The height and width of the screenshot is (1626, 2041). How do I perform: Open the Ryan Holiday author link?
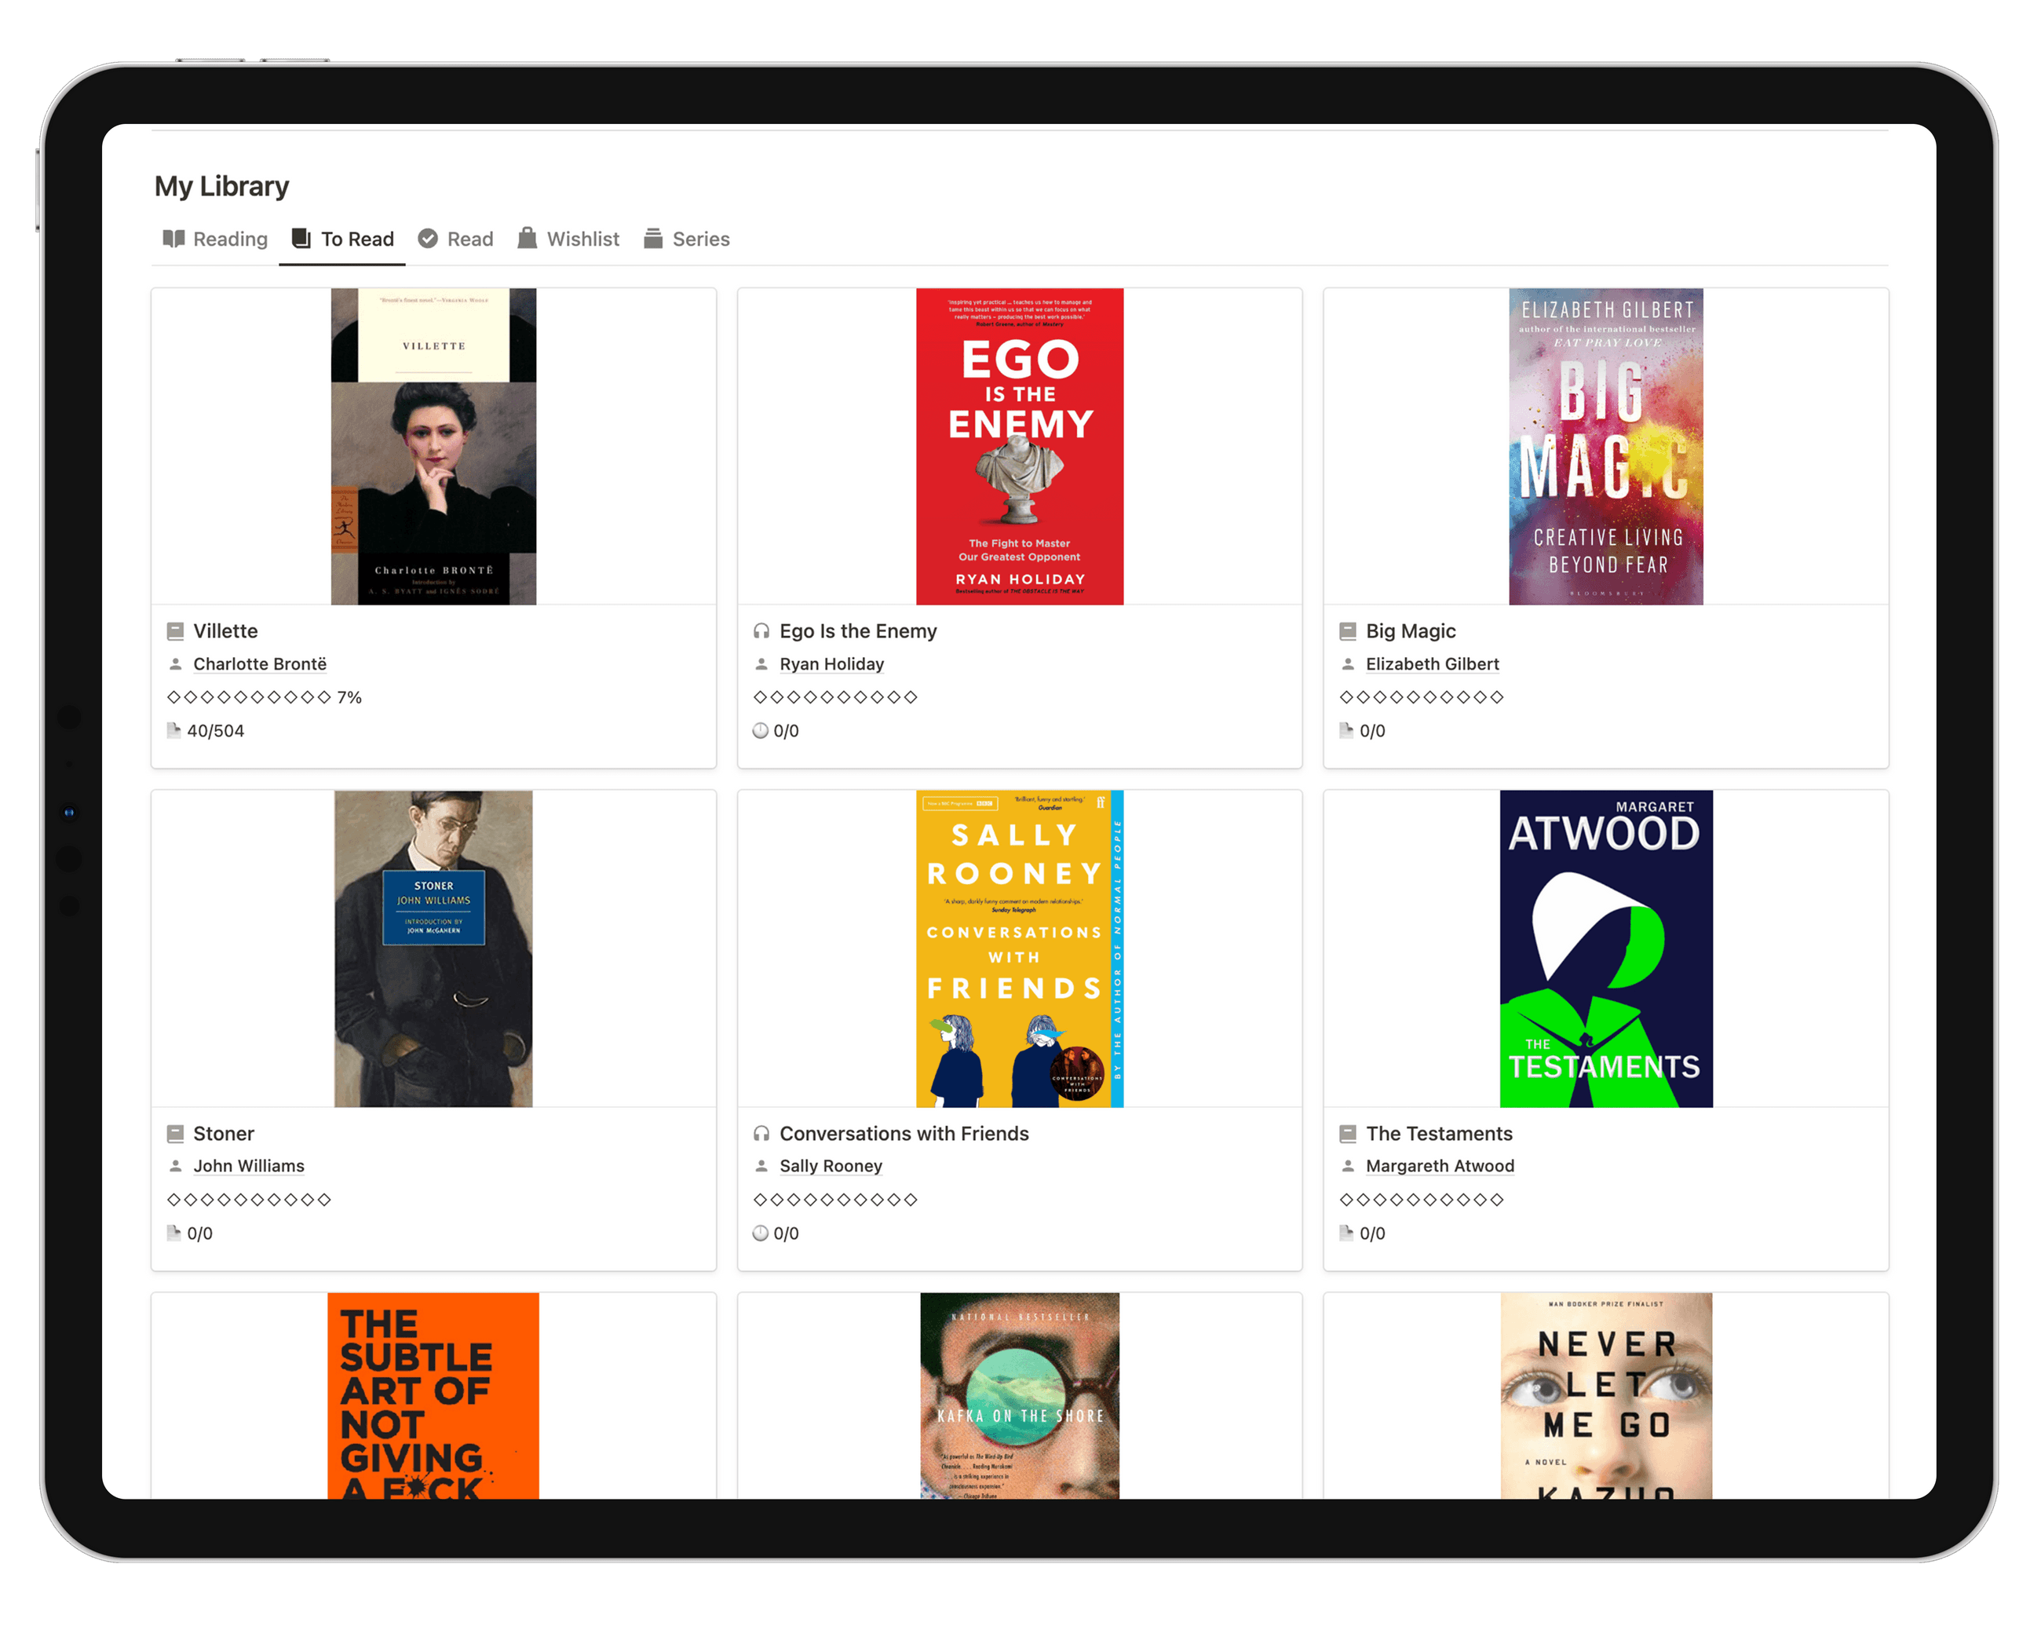tap(831, 664)
